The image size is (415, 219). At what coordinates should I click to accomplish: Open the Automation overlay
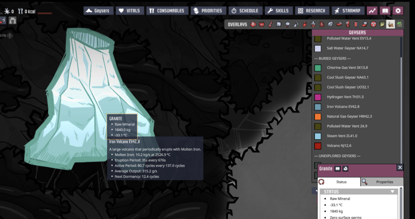coord(356,24)
